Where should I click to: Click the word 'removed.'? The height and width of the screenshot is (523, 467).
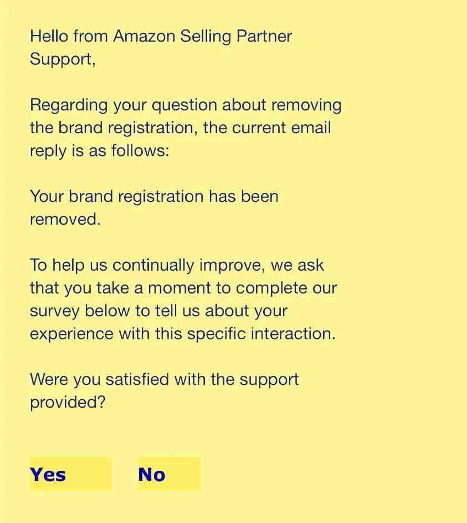[x=65, y=220]
